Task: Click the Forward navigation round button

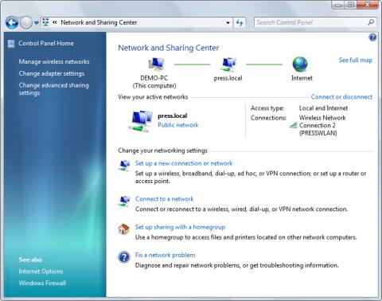Action: (x=26, y=23)
